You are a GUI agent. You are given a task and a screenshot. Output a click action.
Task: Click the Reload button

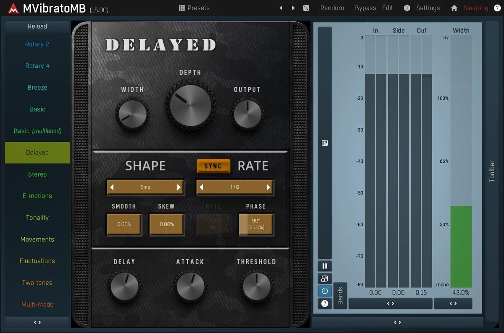click(x=37, y=26)
